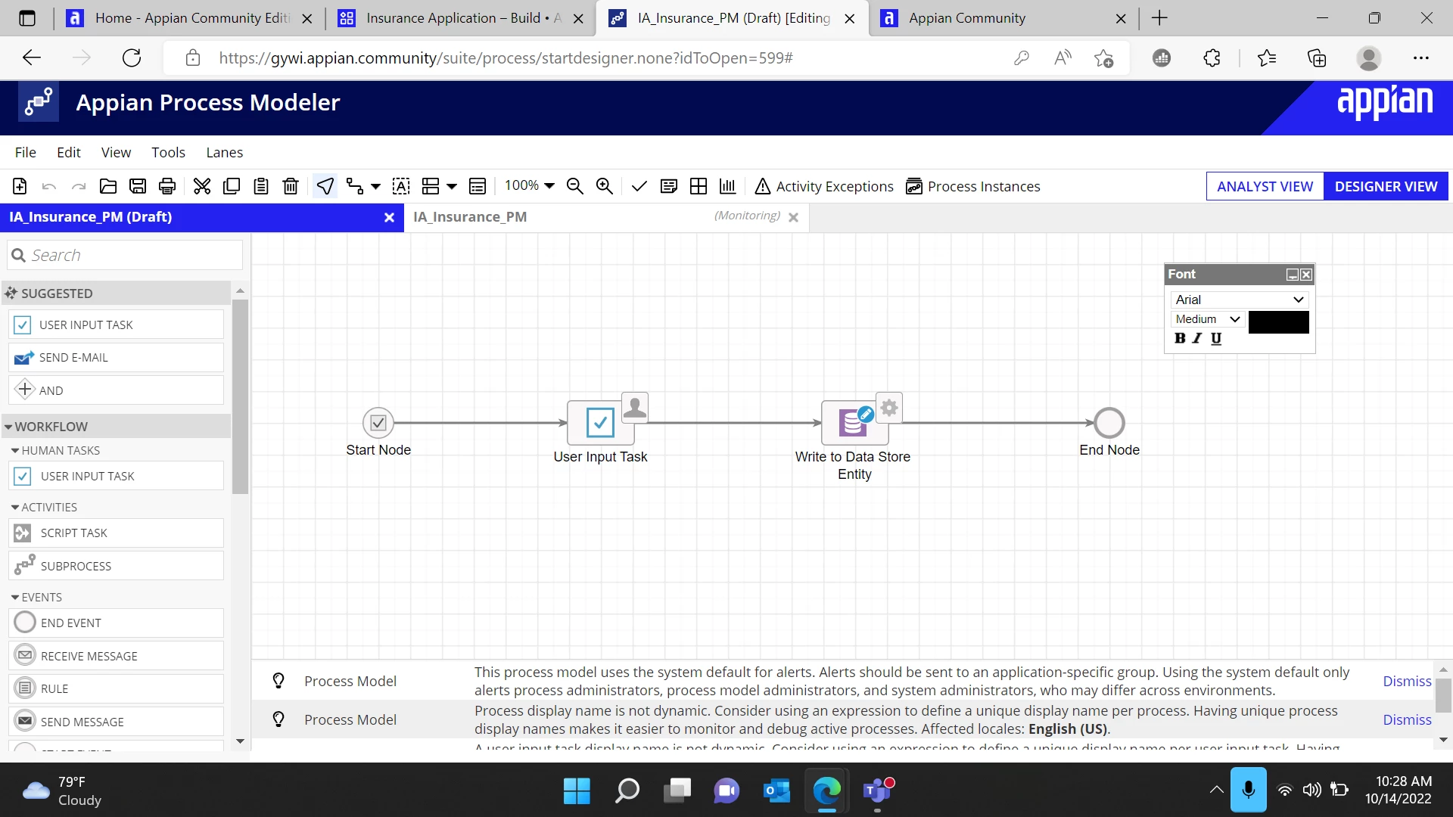Switch to Analyst View
The width and height of the screenshot is (1453, 817).
[x=1265, y=186]
